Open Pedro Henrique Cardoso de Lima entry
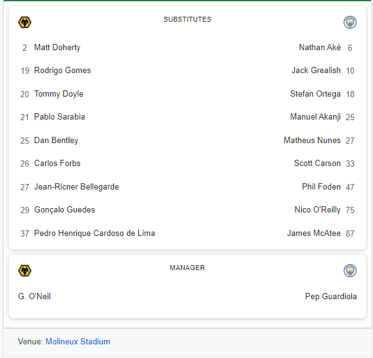The image size is (373, 358). click(x=94, y=234)
